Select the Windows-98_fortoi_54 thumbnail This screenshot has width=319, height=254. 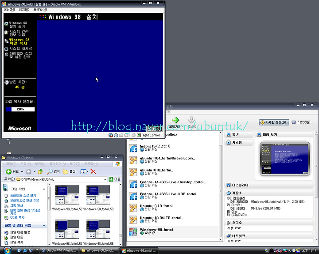click(67, 229)
